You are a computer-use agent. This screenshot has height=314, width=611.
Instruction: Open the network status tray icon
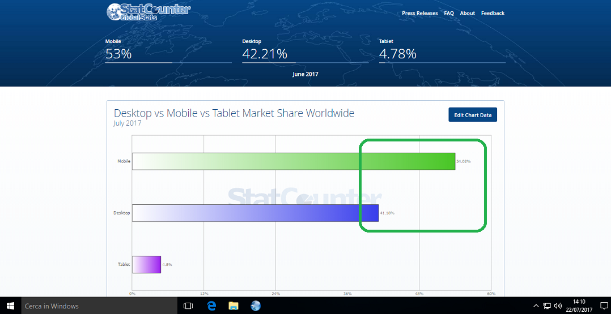tap(548, 306)
